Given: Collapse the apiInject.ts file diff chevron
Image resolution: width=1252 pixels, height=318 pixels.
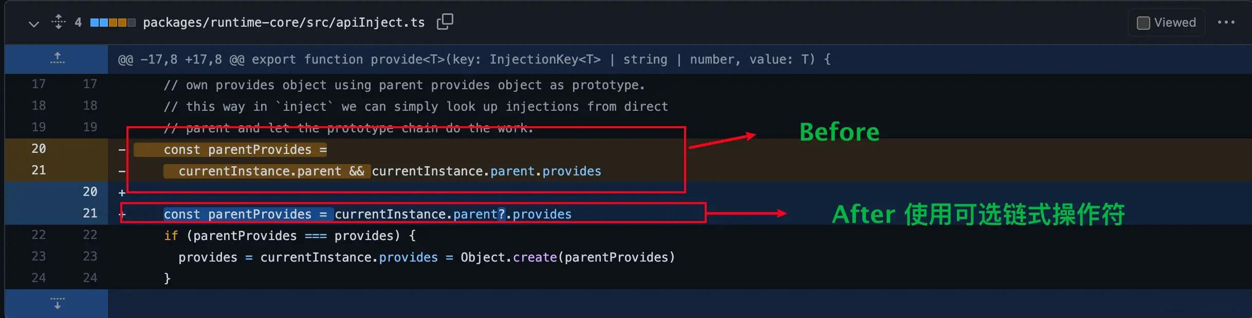Looking at the screenshot, I should tap(34, 24).
